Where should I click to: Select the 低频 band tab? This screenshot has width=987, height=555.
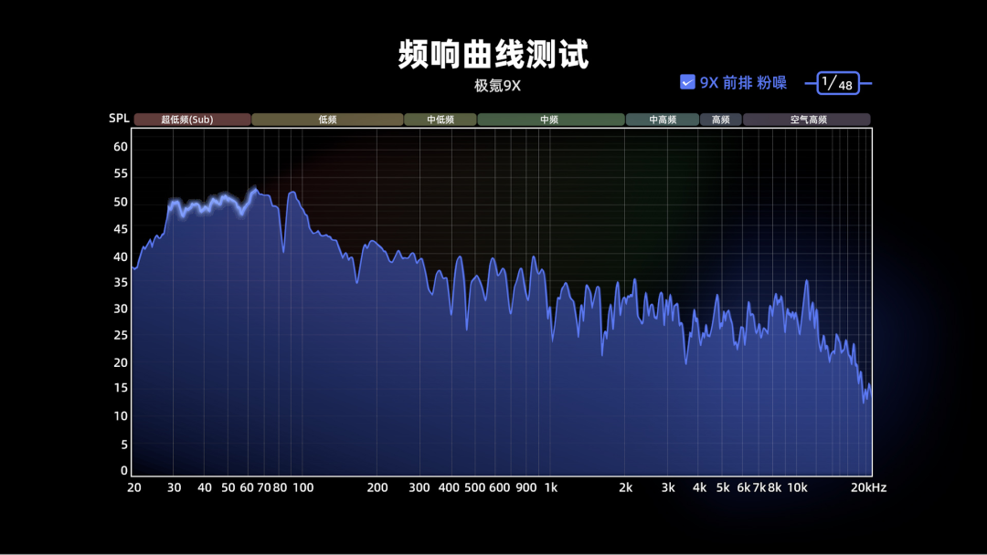[x=327, y=120]
